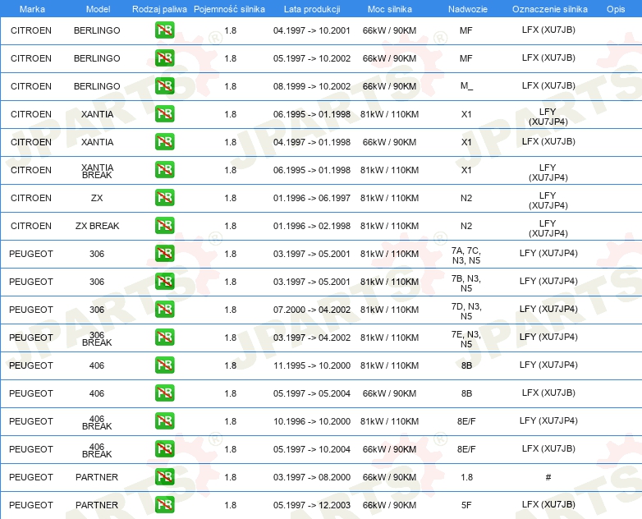Click body codes 7A, 7C, N3, N5

pos(466,255)
